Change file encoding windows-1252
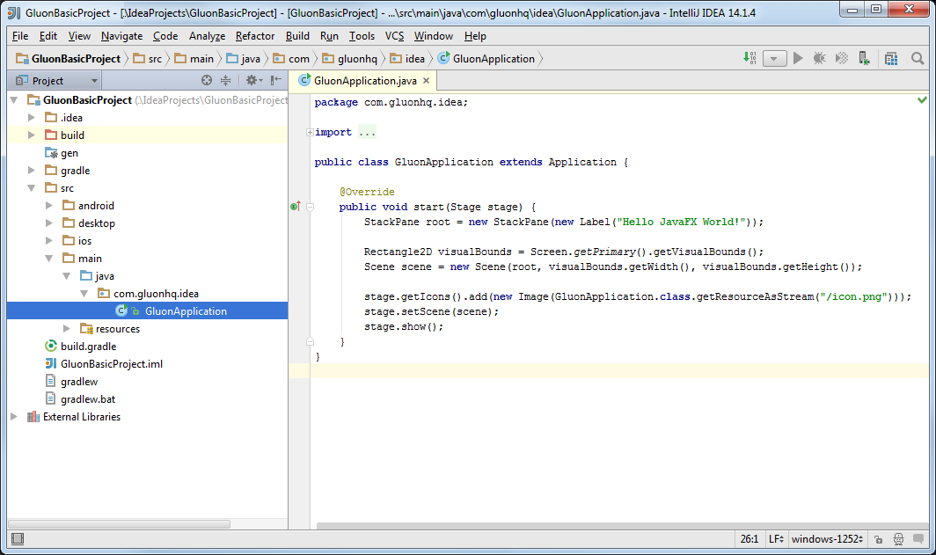Viewport: 936px width, 555px height. pyautogui.click(x=827, y=539)
